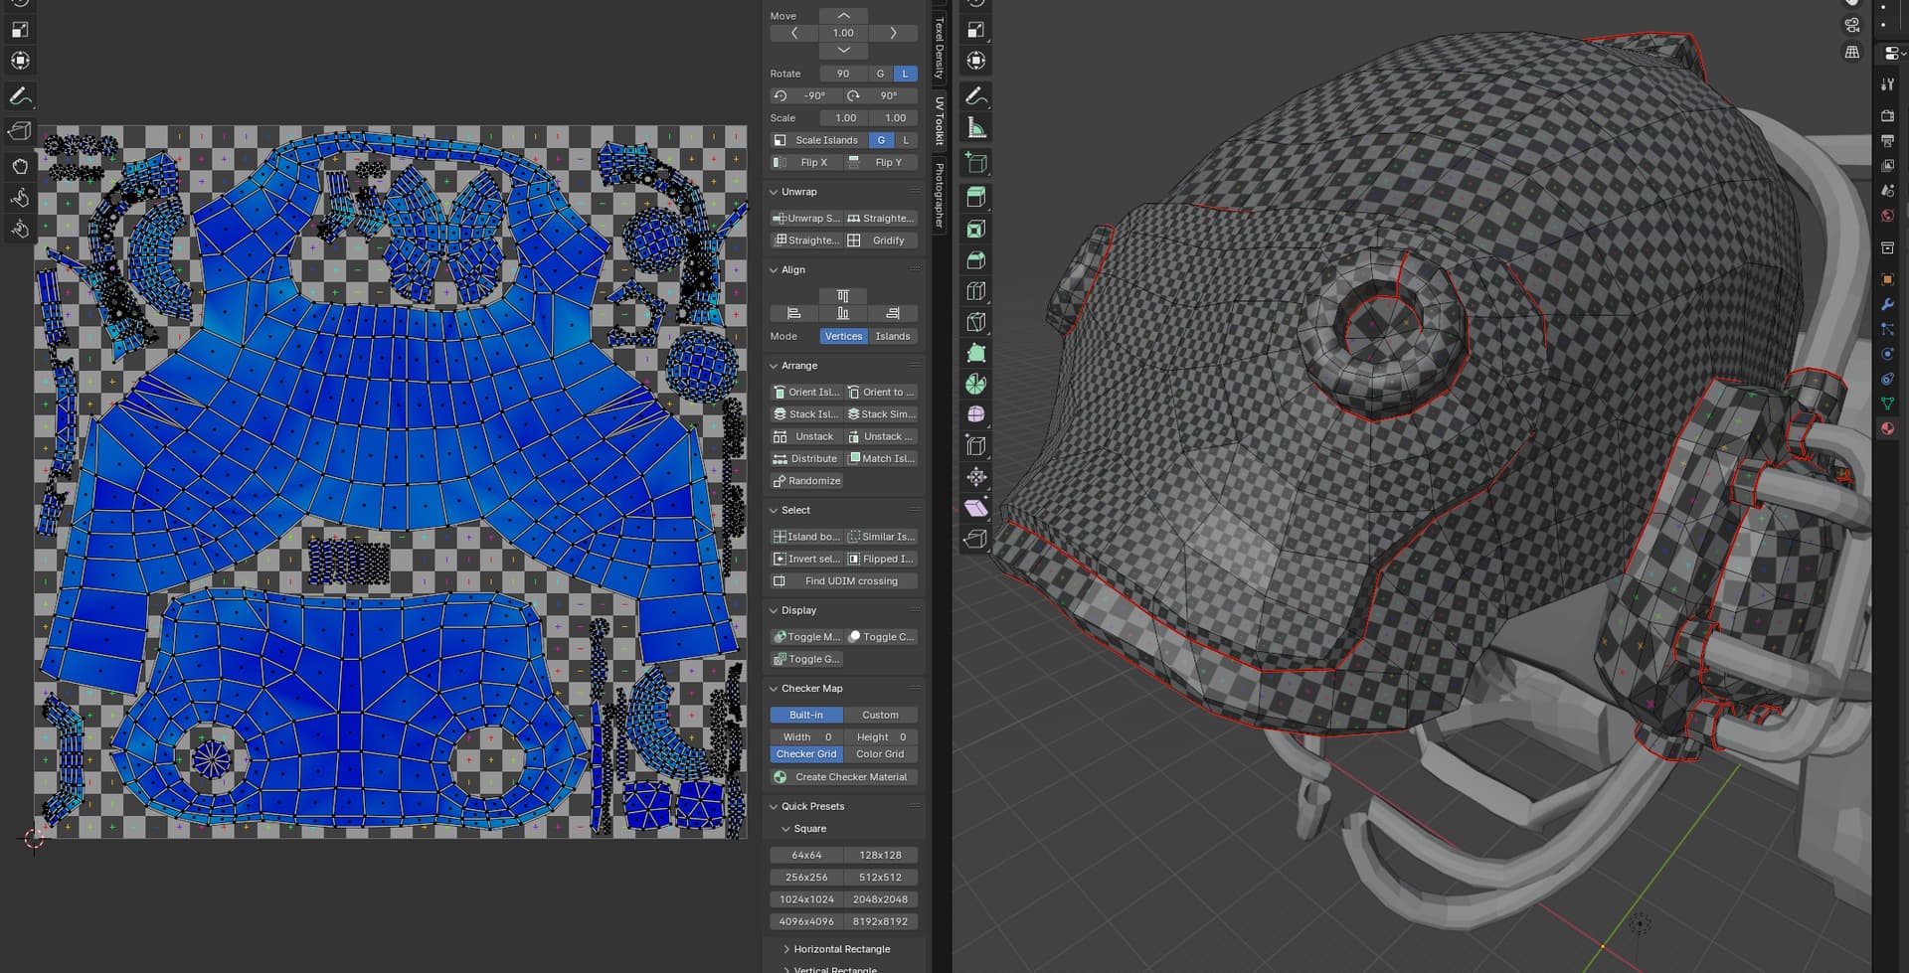Switch checker map type to Color Grid
The width and height of the screenshot is (1909, 973).
[x=880, y=754]
